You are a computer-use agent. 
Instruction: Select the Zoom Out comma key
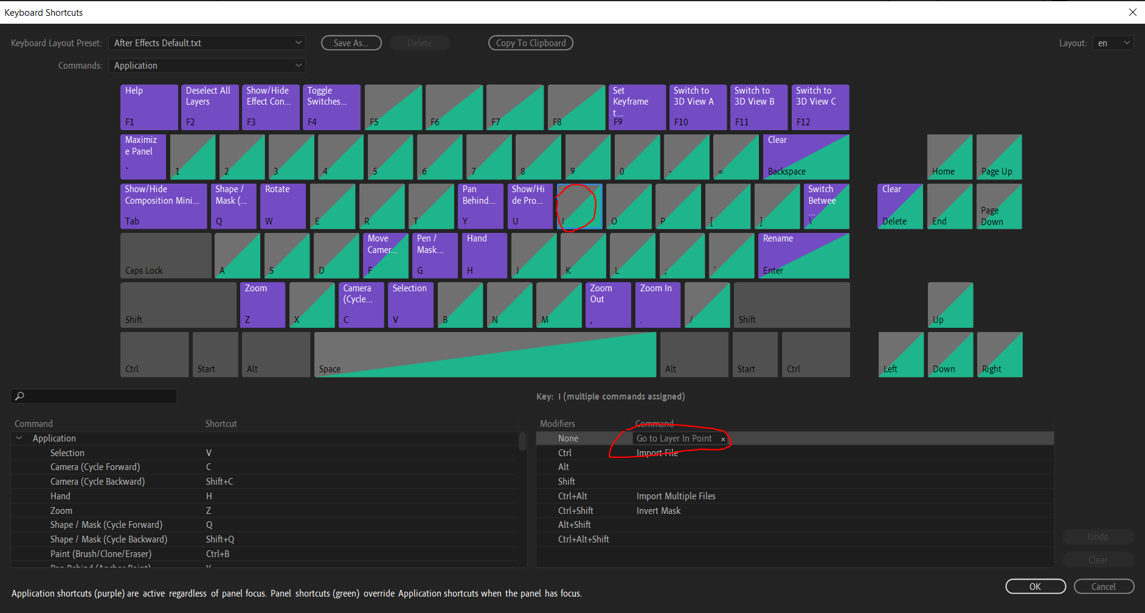point(608,305)
